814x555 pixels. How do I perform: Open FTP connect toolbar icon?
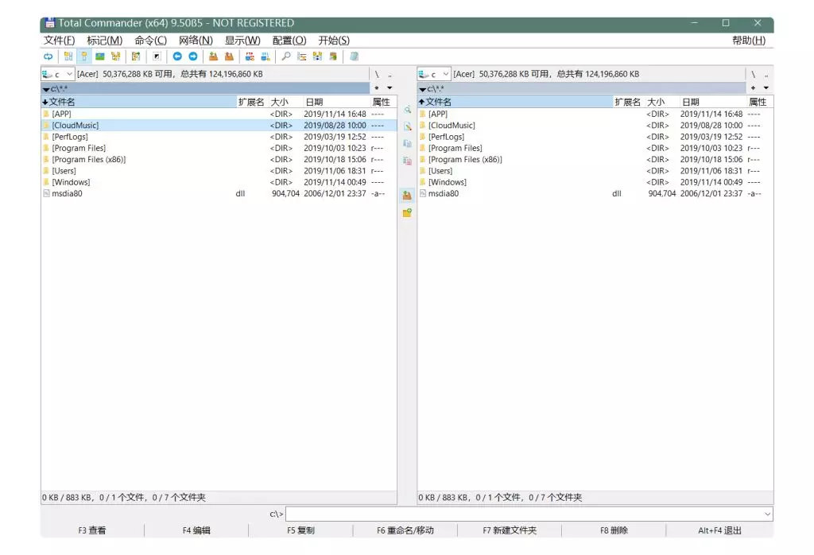pos(250,56)
